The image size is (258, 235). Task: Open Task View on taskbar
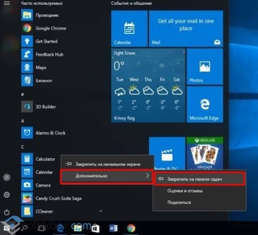41,228
